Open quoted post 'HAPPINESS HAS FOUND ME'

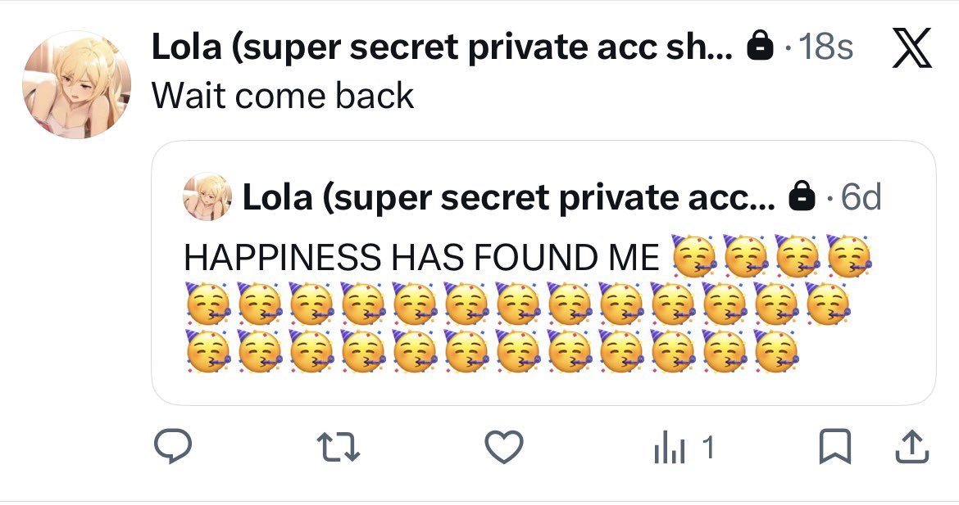421,256
